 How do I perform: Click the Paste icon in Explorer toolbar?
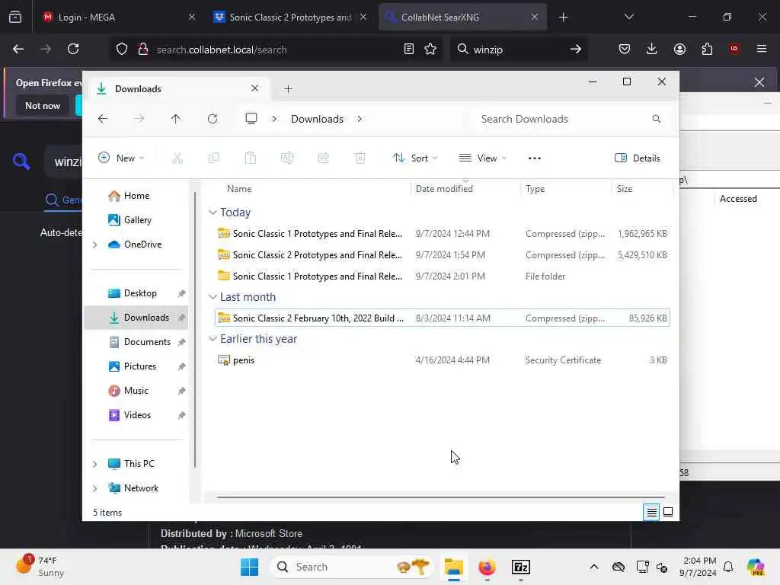tap(250, 158)
